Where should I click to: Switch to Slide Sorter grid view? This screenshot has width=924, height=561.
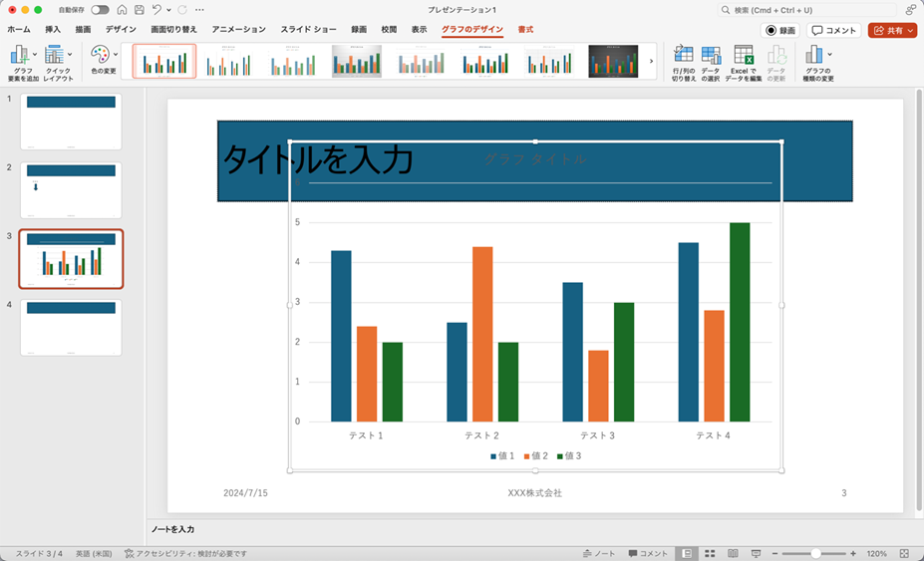coord(710,553)
